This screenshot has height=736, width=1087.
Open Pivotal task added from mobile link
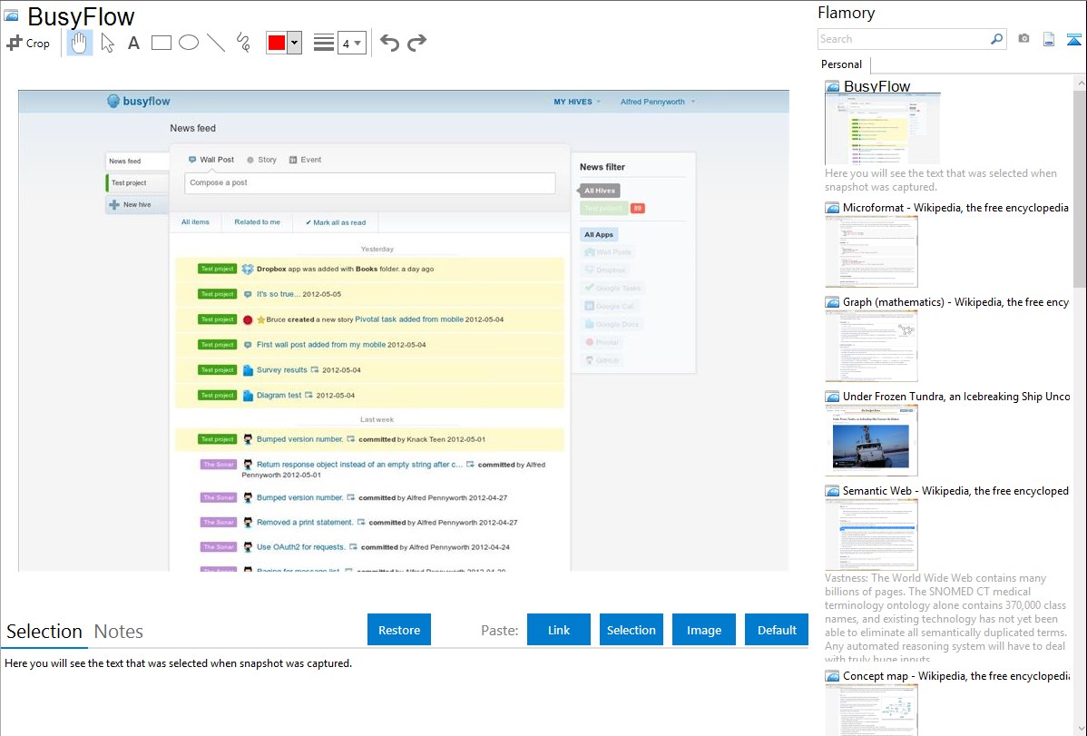409,319
